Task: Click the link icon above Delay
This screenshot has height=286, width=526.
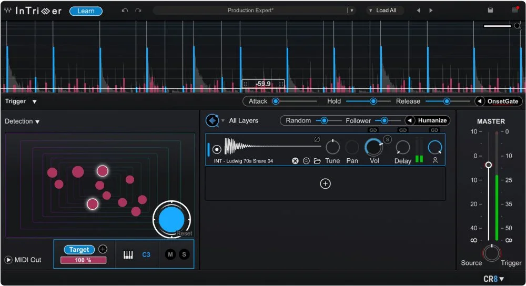Action: [x=402, y=130]
